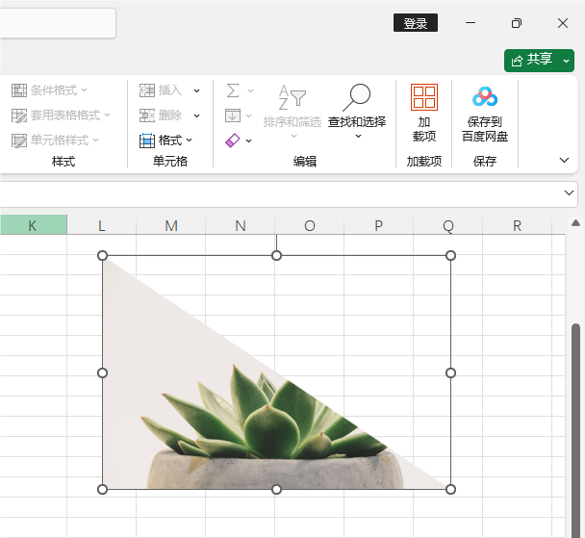This screenshot has height=538, width=585.
Task: Click the picture's bottom-right resize handle
Action: [x=450, y=490]
